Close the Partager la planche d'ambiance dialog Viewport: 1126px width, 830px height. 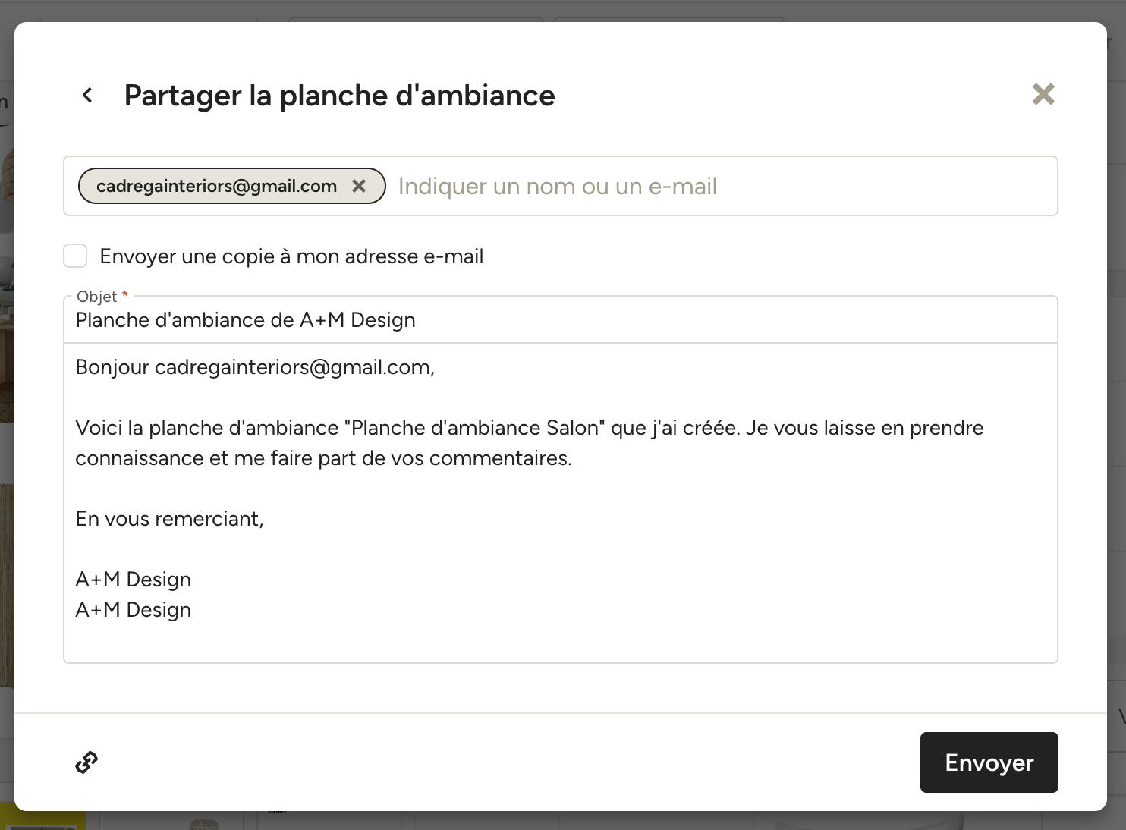point(1043,94)
